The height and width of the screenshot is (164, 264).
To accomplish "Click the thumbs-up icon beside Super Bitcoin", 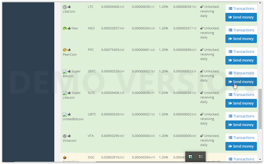I will pyautogui.click(x=69, y=71).
